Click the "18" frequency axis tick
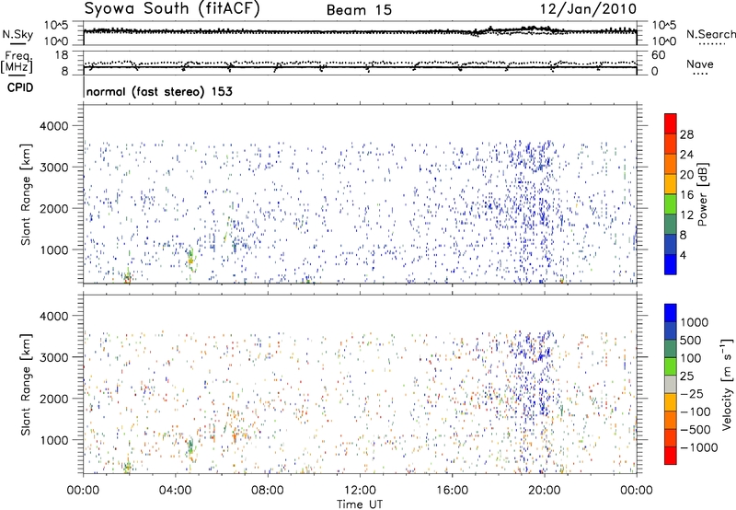736x510 pixels. 62,55
